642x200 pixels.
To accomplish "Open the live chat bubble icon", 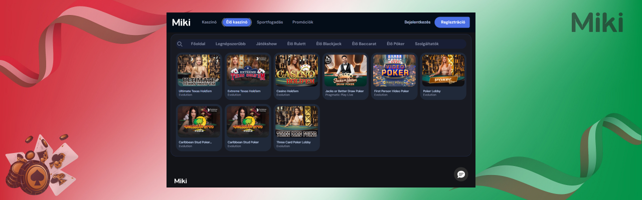I will (461, 174).
